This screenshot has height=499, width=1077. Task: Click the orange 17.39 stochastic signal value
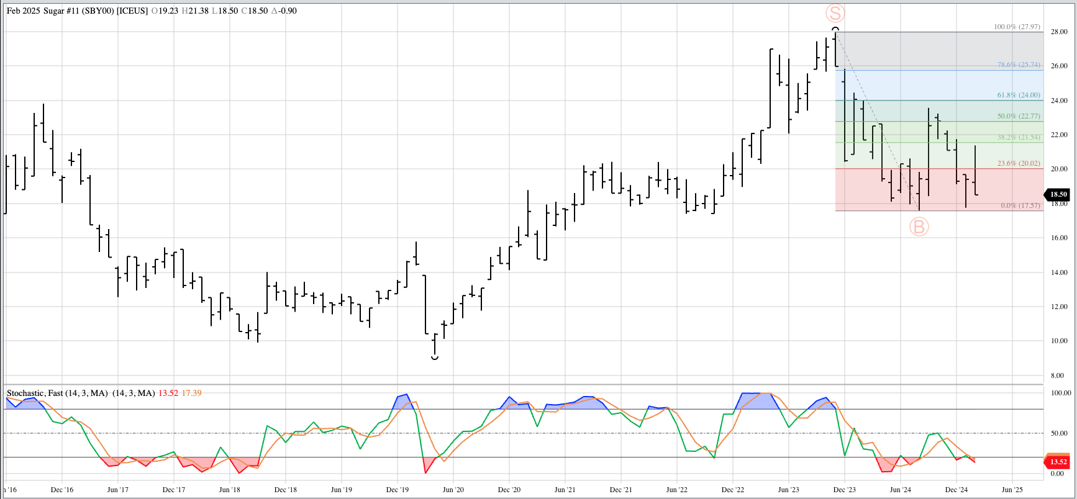click(x=191, y=393)
